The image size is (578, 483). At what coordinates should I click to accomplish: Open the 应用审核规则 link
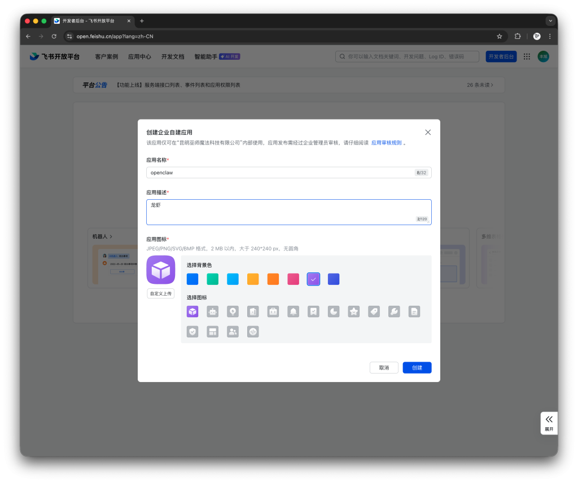tap(387, 143)
